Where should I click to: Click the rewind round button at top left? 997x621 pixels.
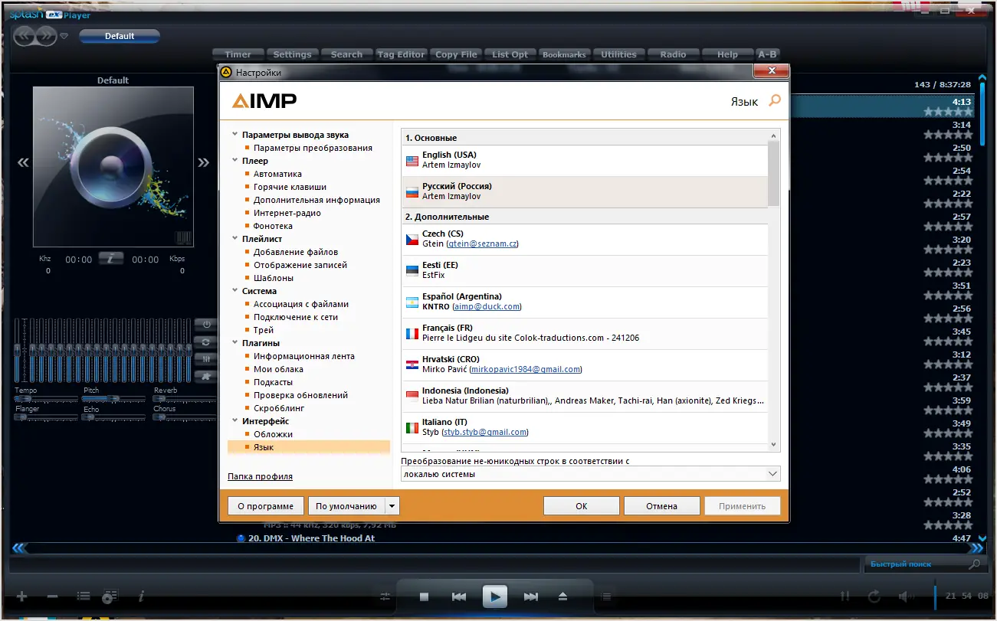(x=25, y=35)
